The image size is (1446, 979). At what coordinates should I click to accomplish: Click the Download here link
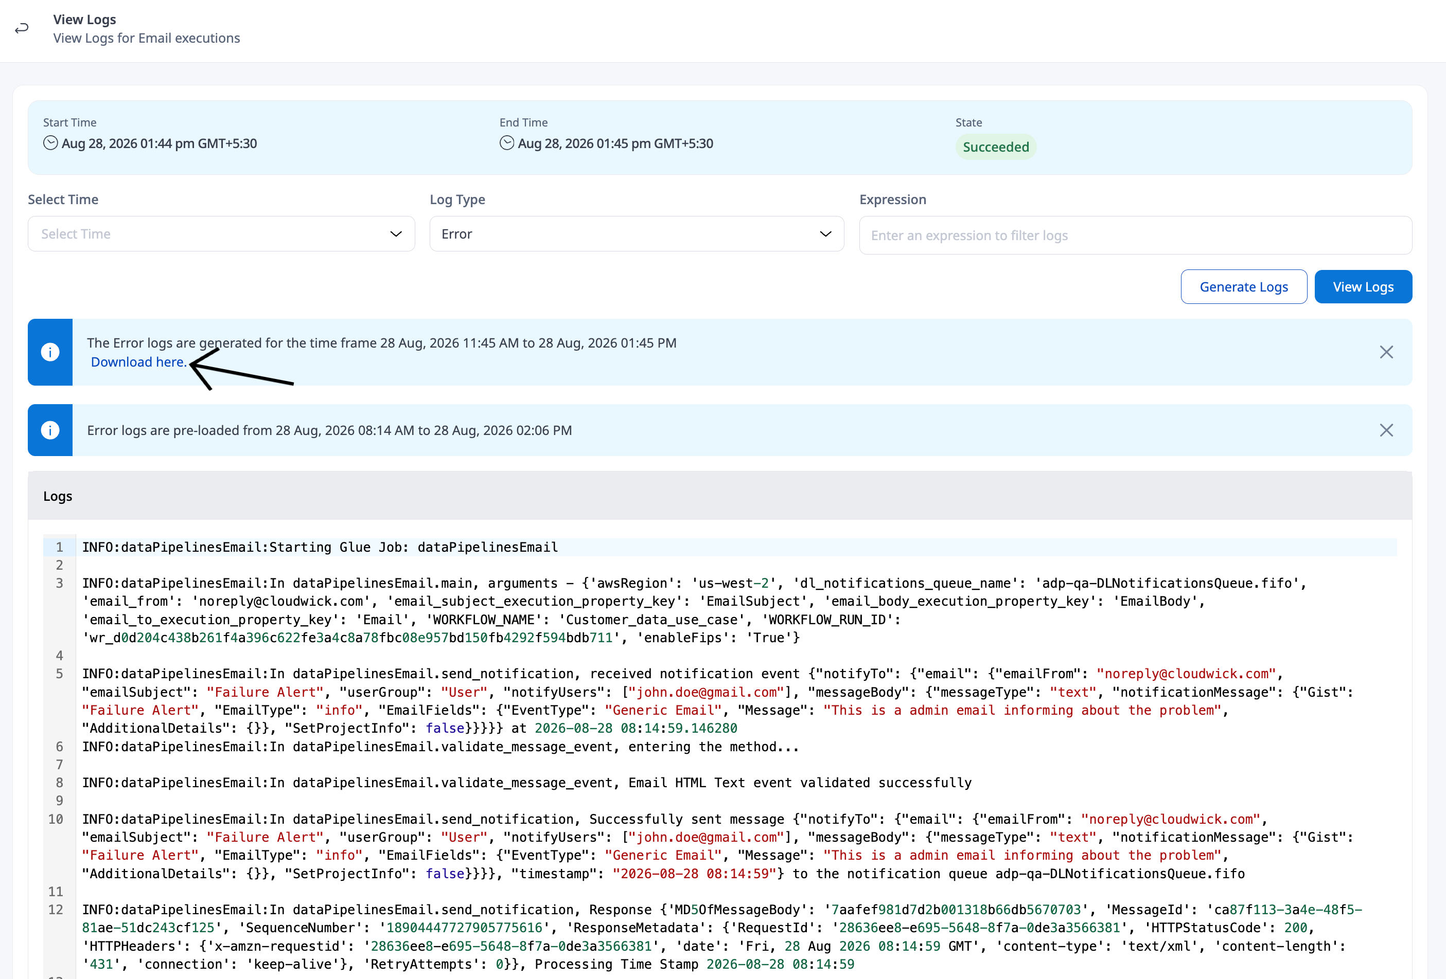click(138, 362)
